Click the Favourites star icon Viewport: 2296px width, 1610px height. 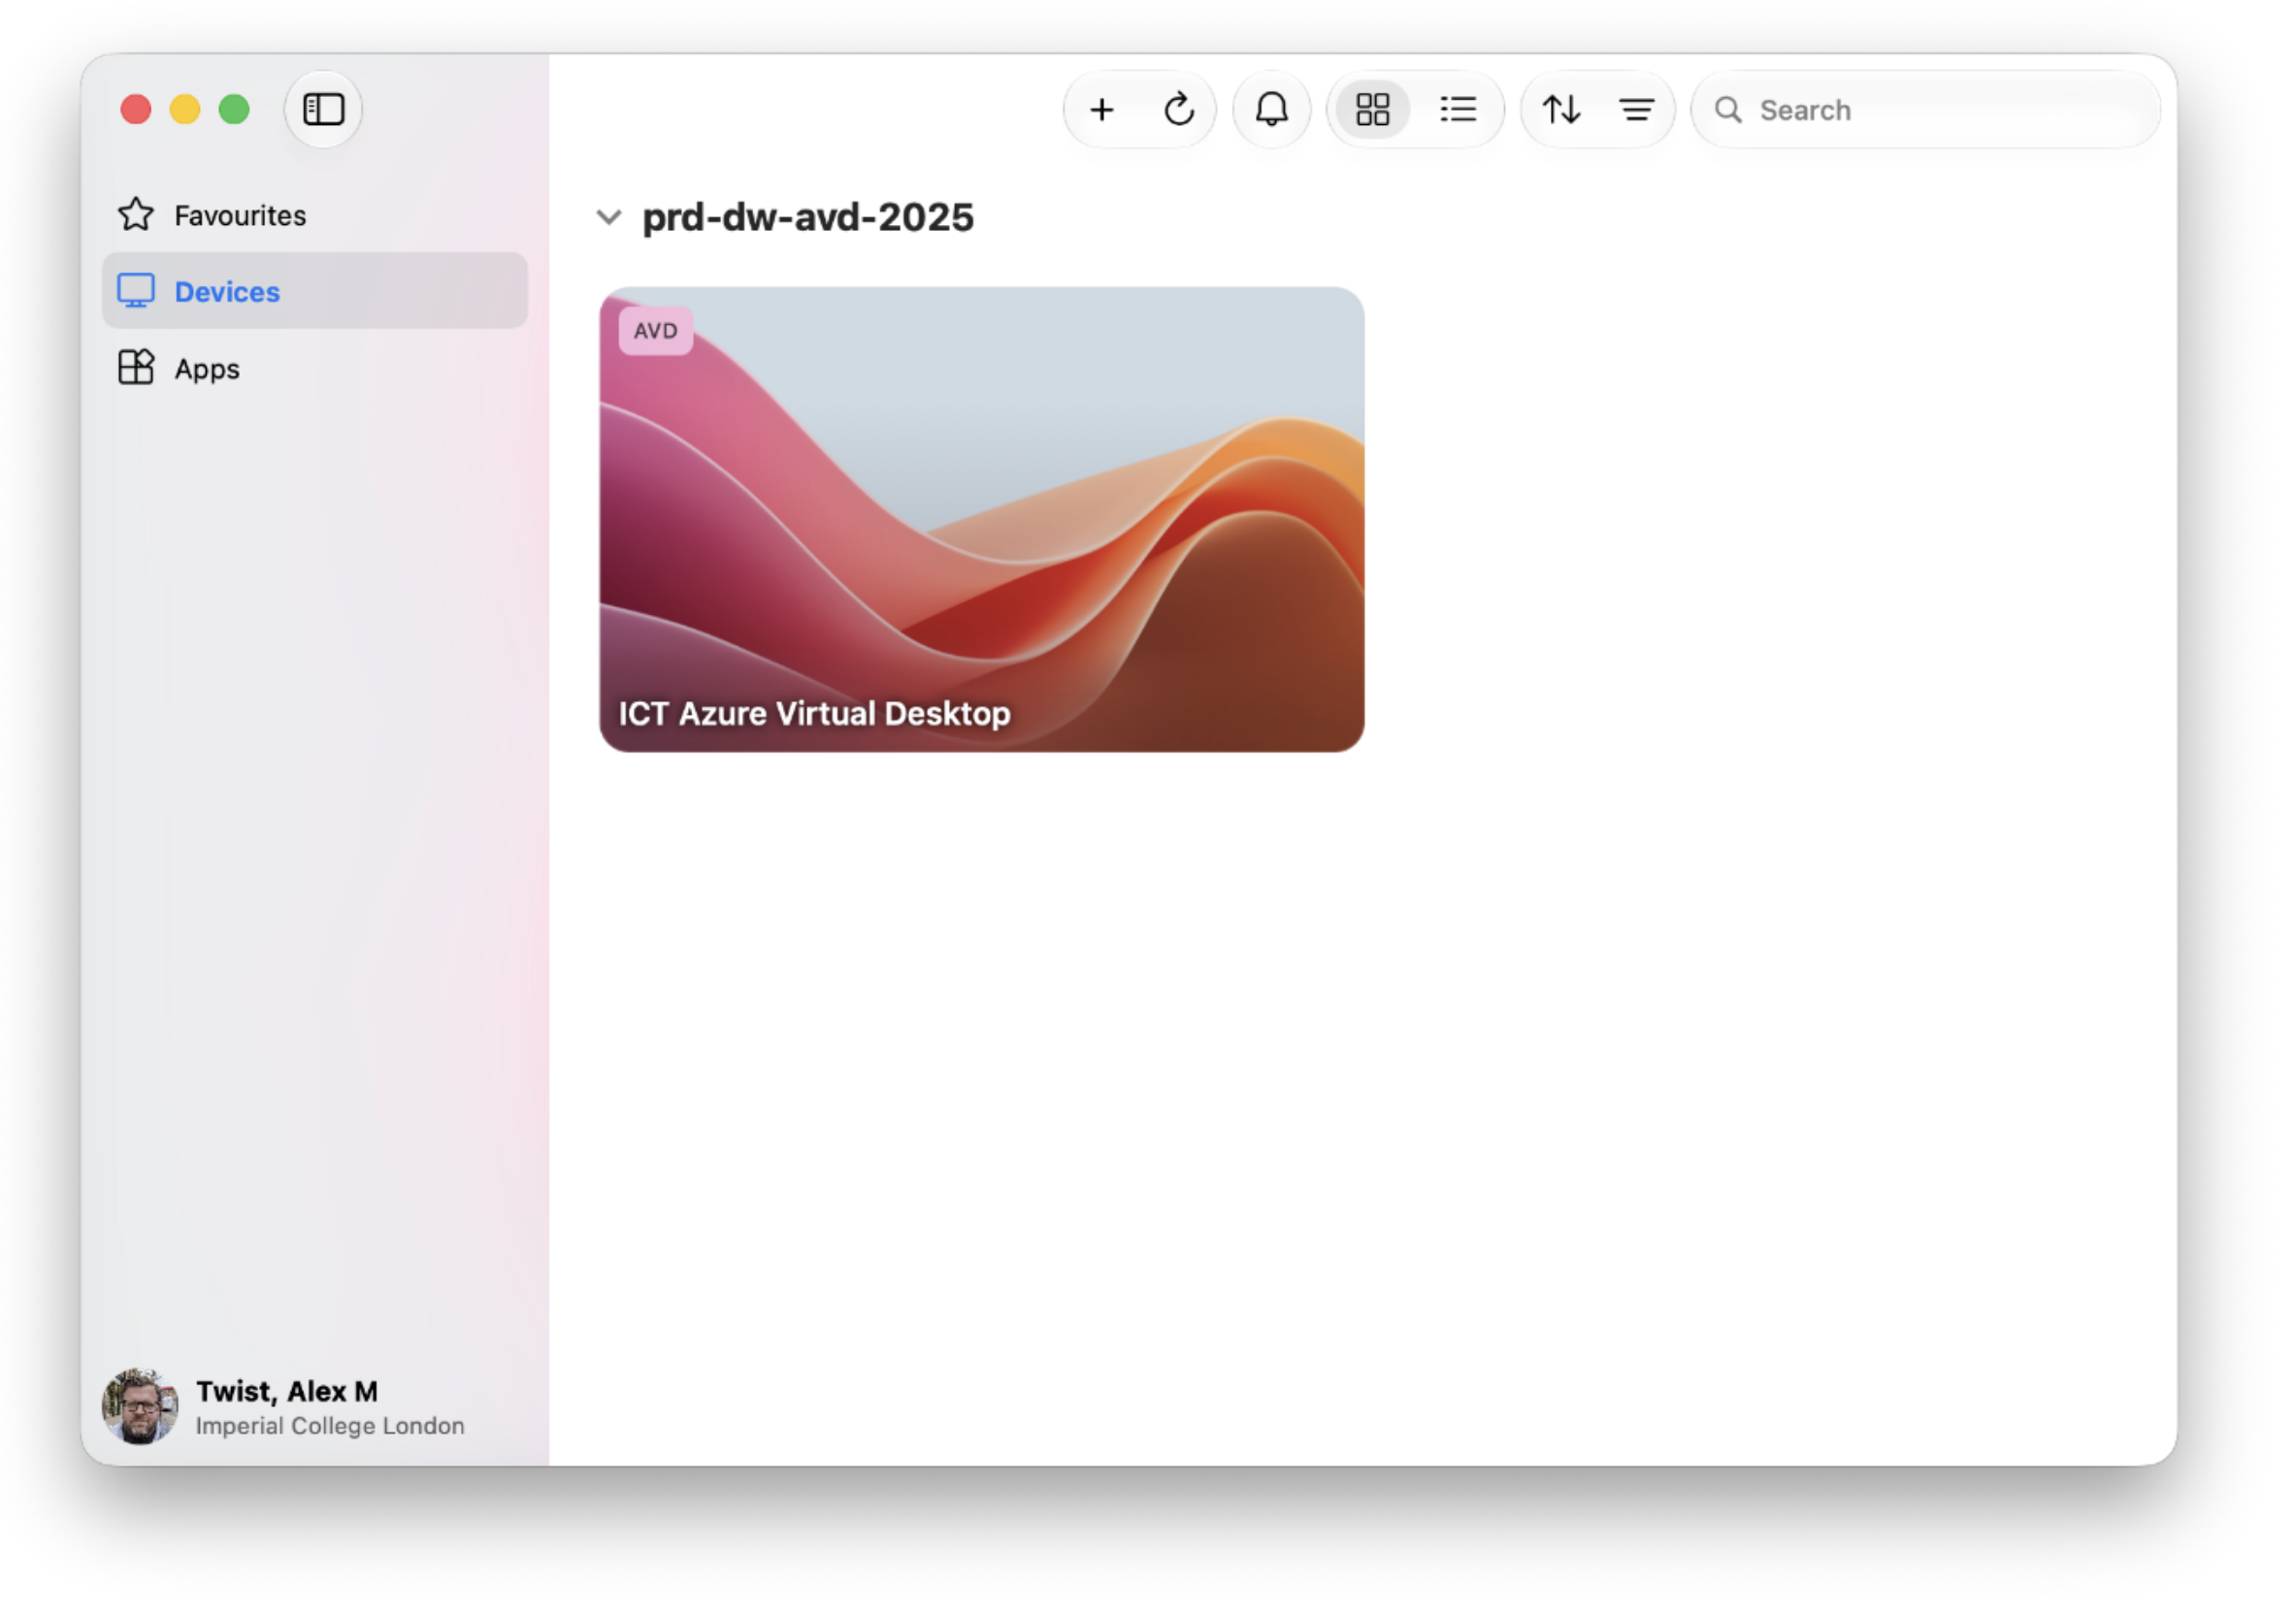136,214
